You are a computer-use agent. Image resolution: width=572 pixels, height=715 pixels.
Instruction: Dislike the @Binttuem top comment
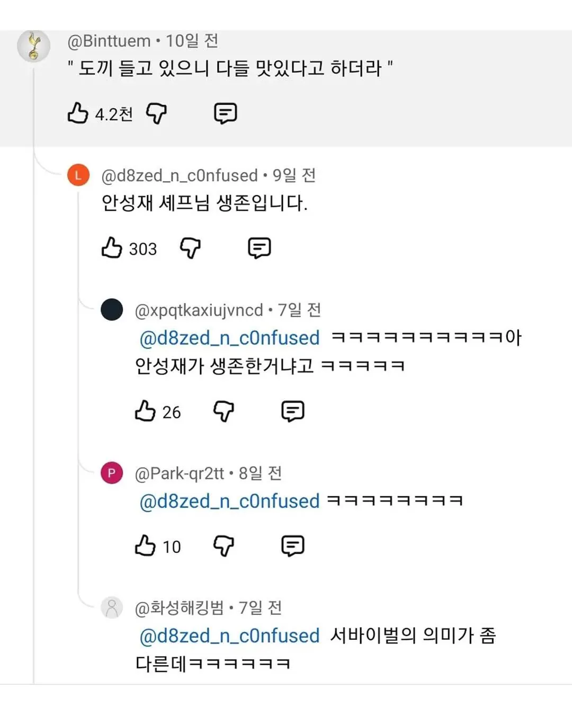[156, 113]
